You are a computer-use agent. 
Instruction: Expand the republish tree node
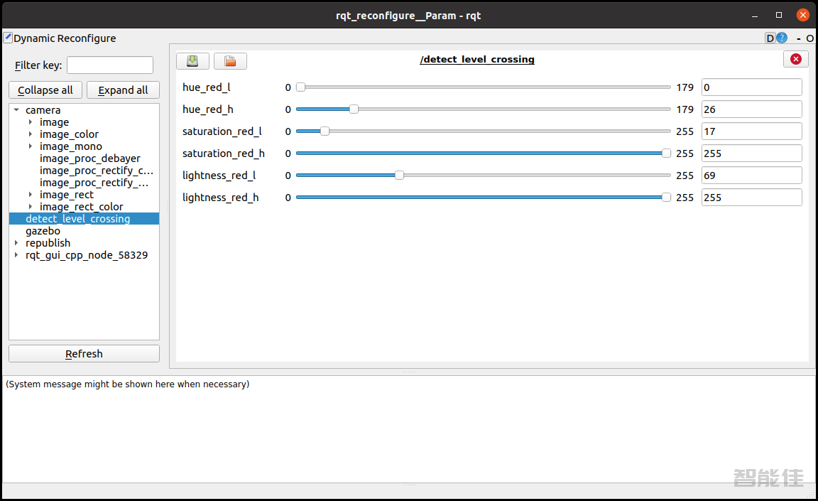(x=16, y=243)
